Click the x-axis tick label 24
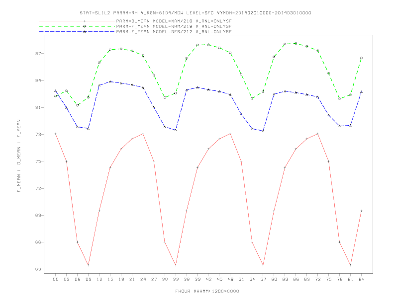 tap(143, 279)
